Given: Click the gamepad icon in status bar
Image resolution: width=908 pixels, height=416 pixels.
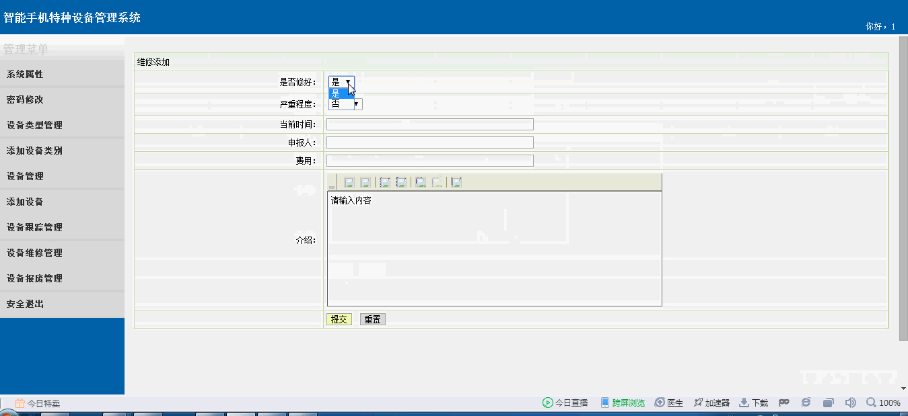Looking at the screenshot, I should click(783, 403).
